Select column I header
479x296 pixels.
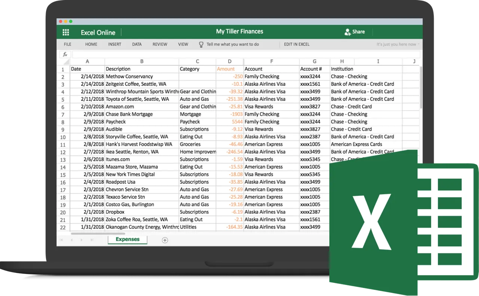click(378, 61)
